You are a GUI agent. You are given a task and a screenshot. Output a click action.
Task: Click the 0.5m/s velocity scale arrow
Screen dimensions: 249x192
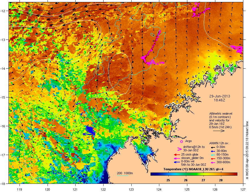coord(219,131)
